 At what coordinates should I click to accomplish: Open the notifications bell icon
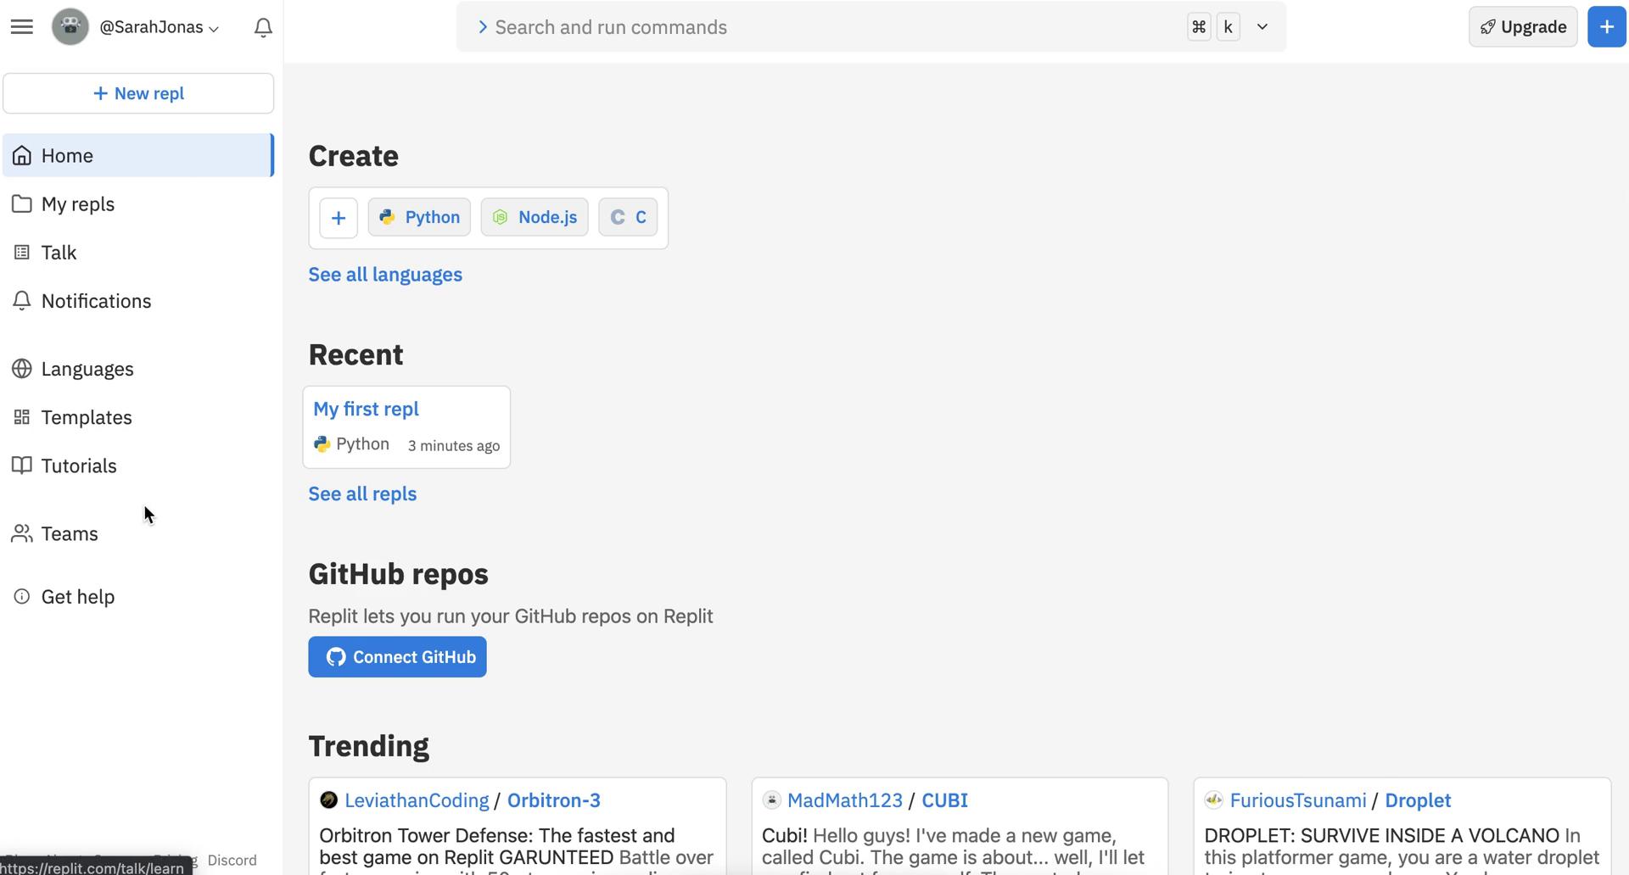pyautogui.click(x=262, y=26)
